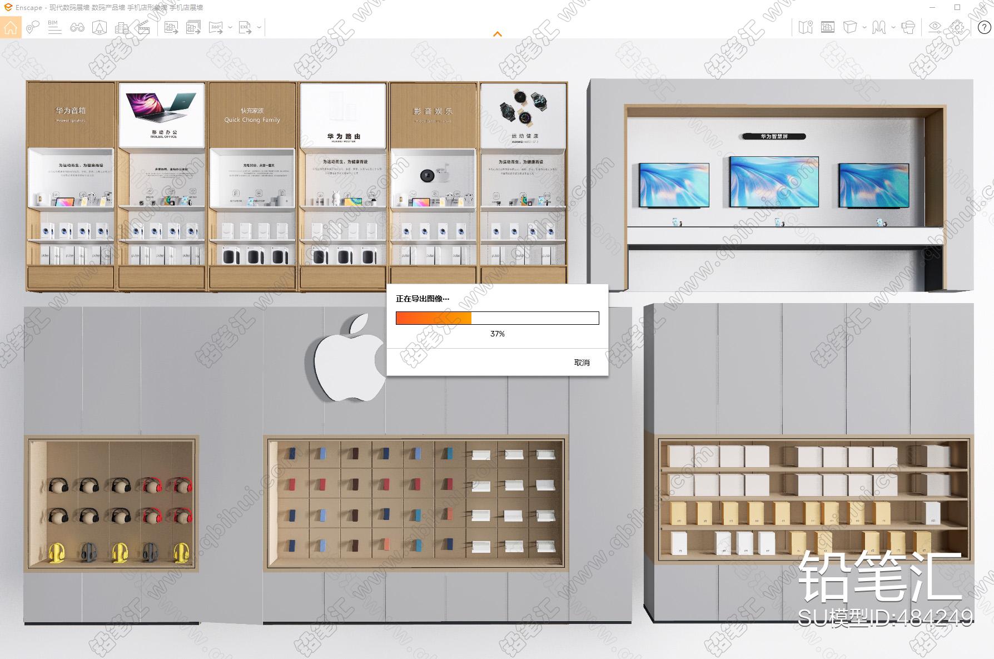Open general settings gear icon

point(957,27)
